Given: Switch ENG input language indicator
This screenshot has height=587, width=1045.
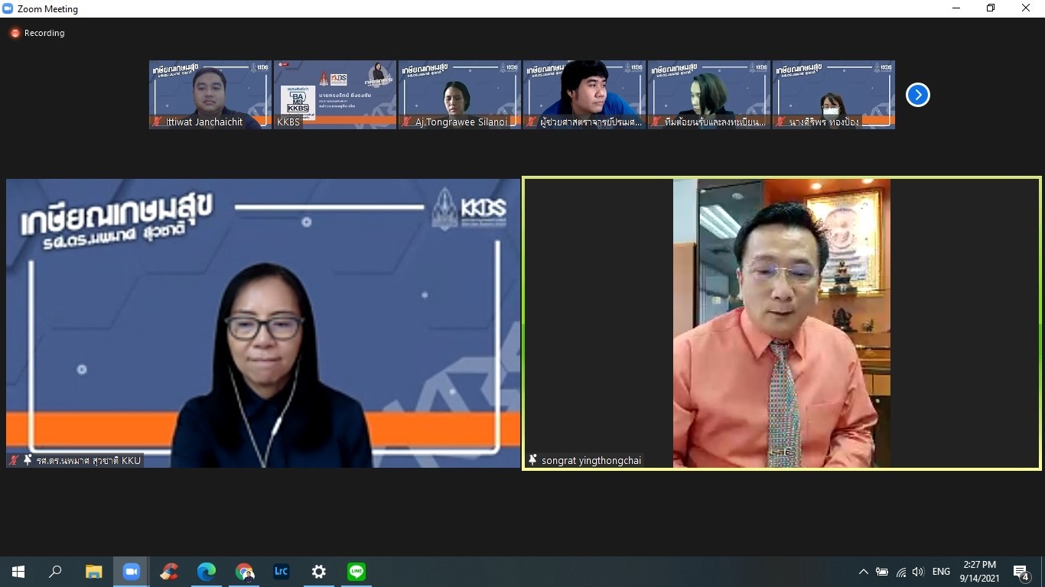Looking at the screenshot, I should pyautogui.click(x=941, y=572).
